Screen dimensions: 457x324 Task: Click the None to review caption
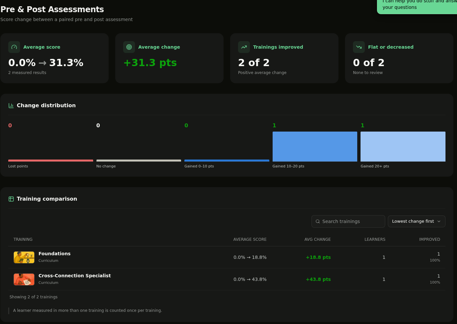368,73
